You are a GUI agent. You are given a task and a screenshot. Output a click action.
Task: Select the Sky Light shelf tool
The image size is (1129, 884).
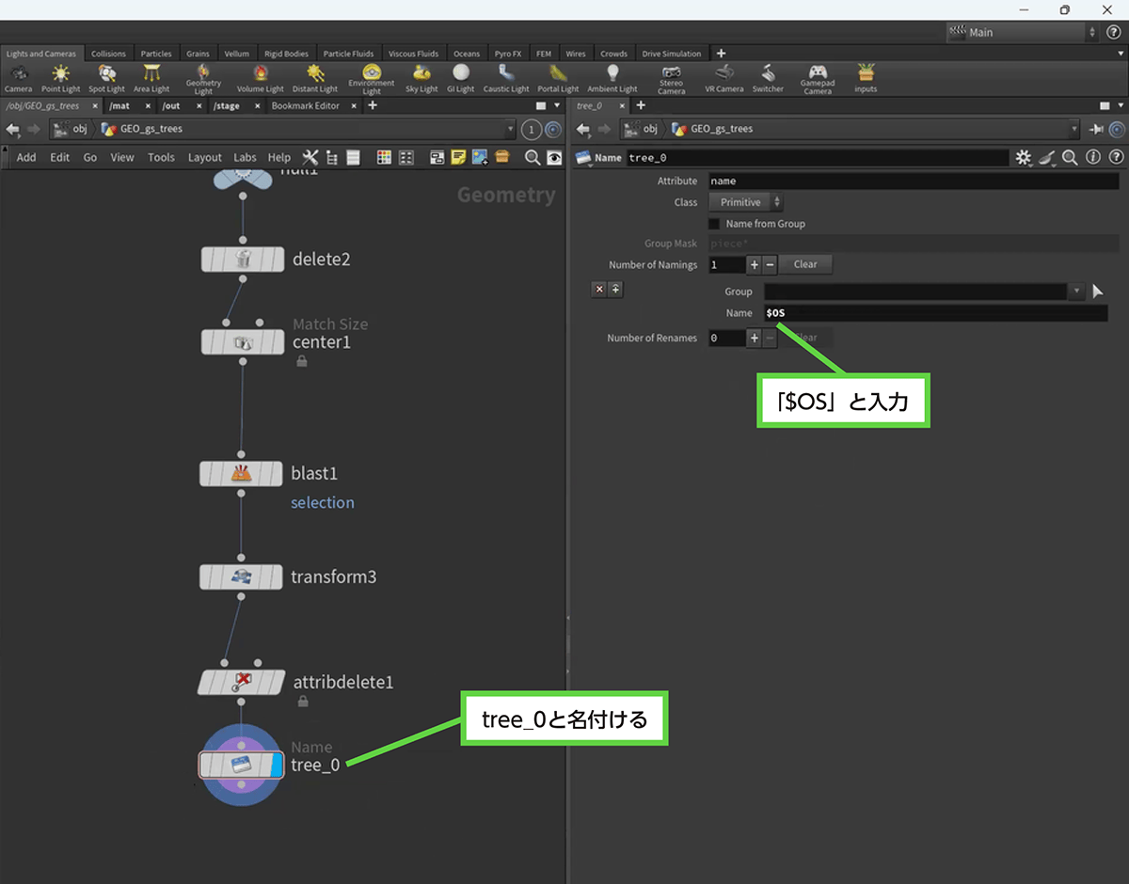pos(421,76)
